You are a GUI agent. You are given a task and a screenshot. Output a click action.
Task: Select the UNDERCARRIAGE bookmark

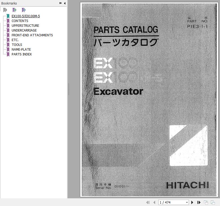pos(24,30)
